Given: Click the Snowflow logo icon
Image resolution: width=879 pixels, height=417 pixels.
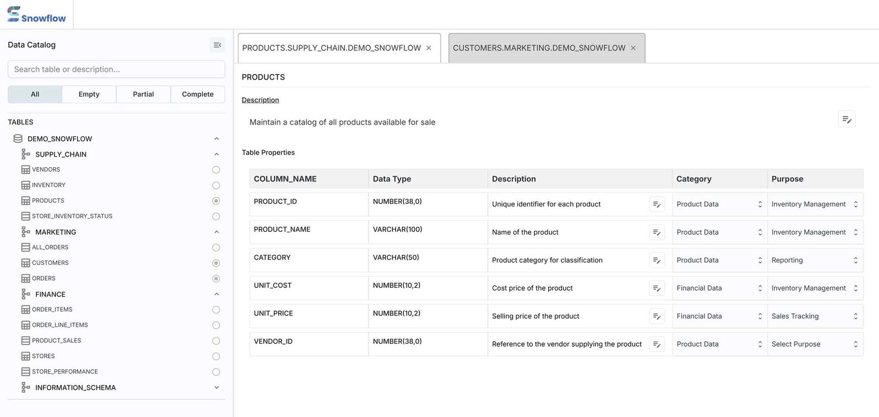Looking at the screenshot, I should (12, 13).
